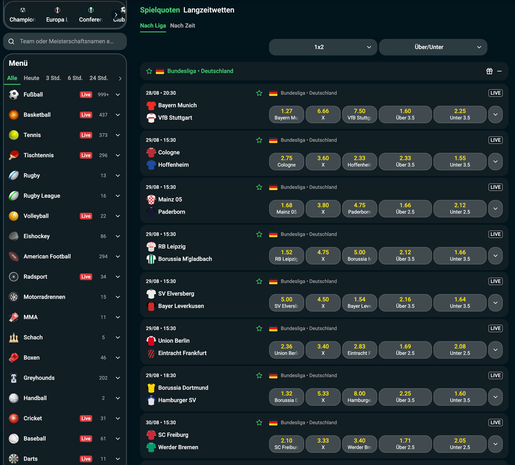The image size is (515, 465).
Task: Select the Rugby ball icon
Action: [14, 175]
